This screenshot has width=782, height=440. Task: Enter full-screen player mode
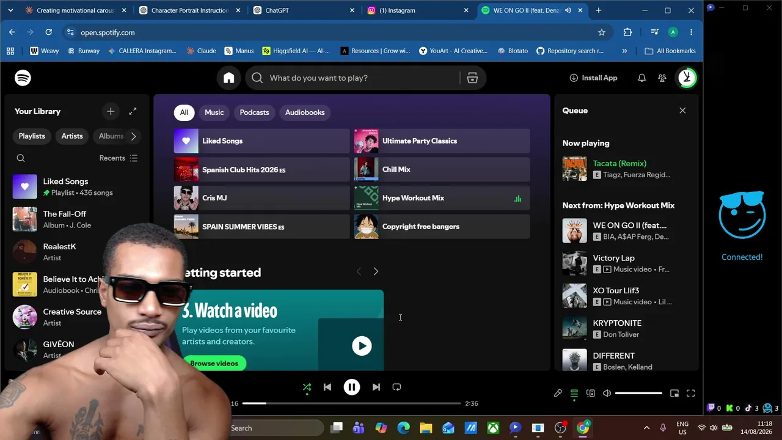[691, 394]
